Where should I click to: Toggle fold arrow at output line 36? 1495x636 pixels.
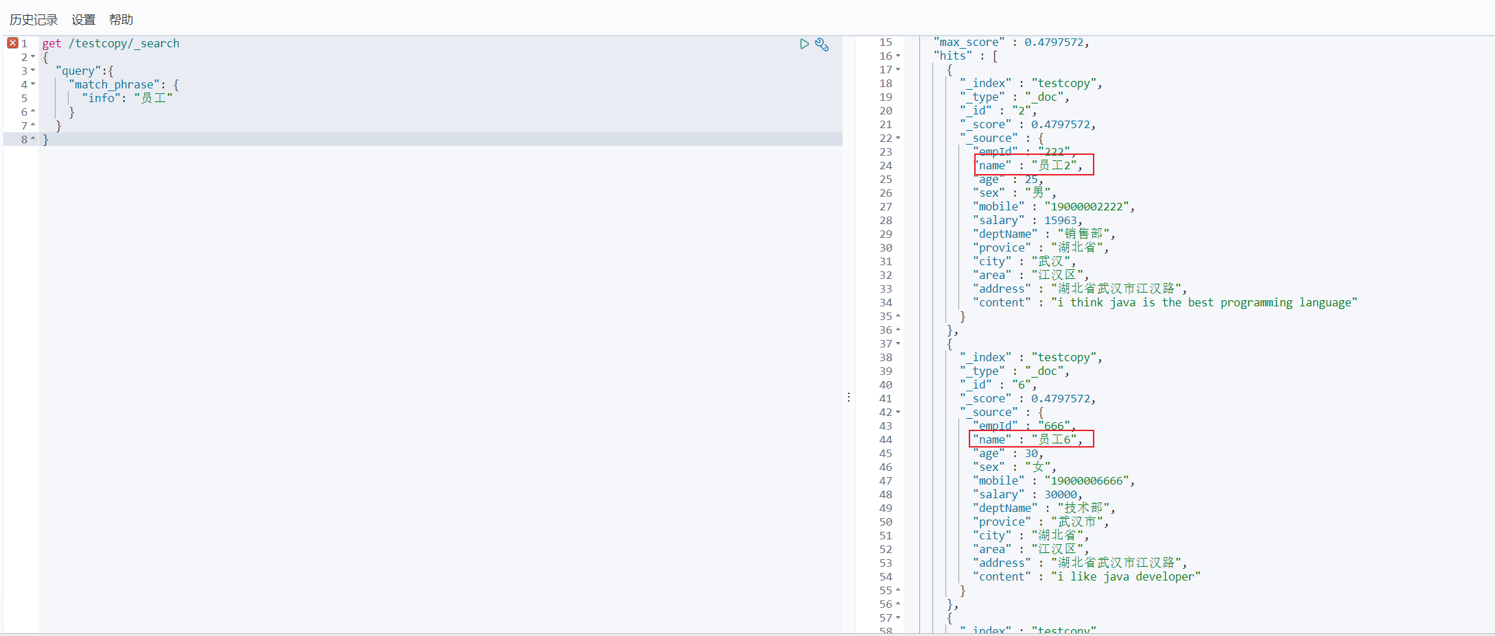tap(898, 330)
